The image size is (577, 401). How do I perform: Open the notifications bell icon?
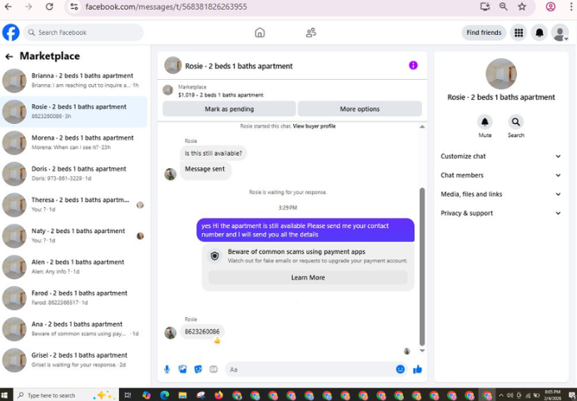point(539,32)
